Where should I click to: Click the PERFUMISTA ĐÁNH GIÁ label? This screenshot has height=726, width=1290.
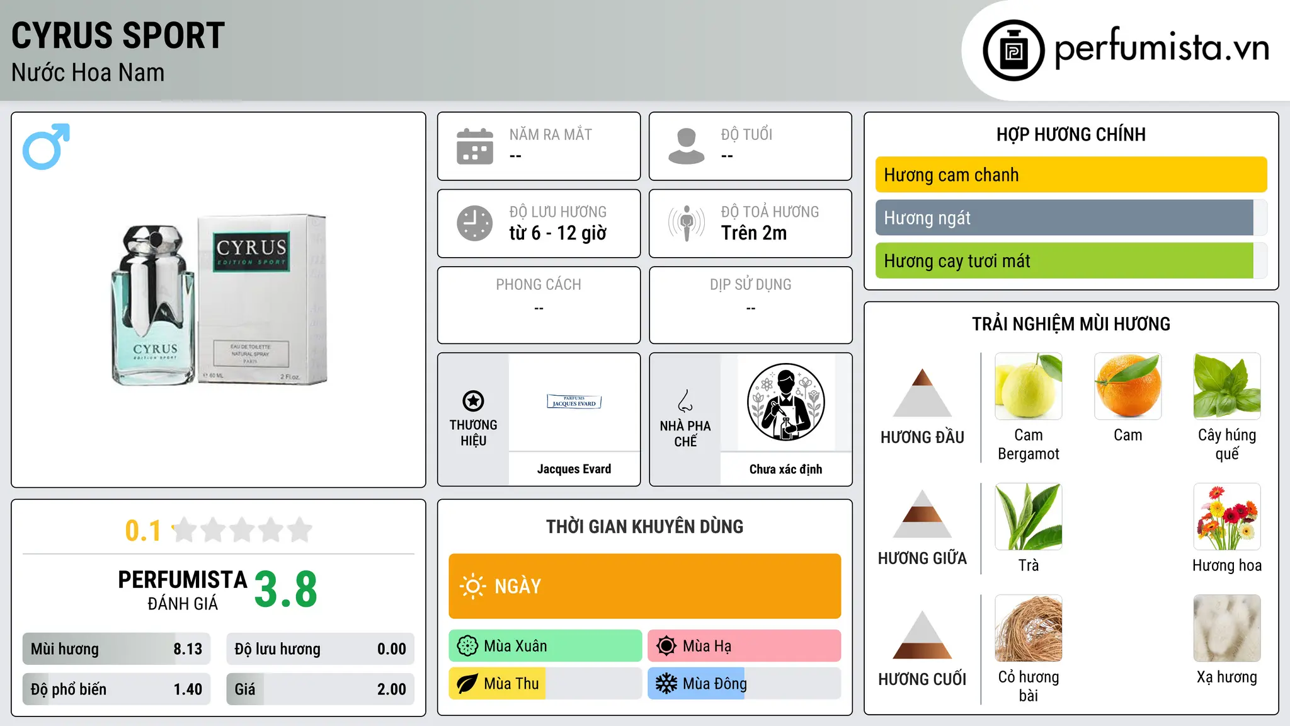click(x=183, y=590)
